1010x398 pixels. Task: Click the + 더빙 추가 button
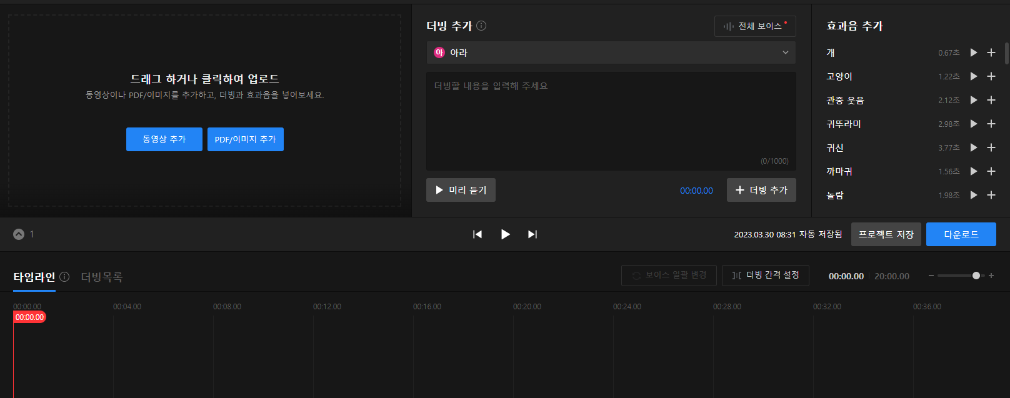click(x=761, y=190)
